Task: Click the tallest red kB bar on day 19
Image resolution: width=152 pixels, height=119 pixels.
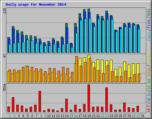Action: click(89, 98)
